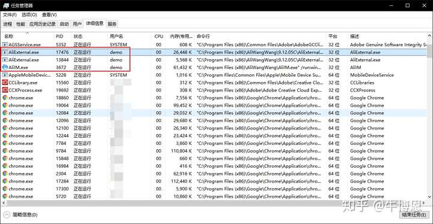Click Chrome icon in PID 12100 row
433x224 pixels.
click(x=5, y=128)
